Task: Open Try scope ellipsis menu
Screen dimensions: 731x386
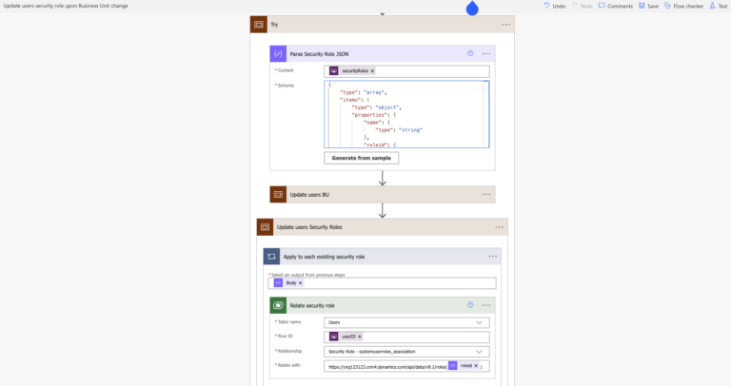Action: click(505, 24)
